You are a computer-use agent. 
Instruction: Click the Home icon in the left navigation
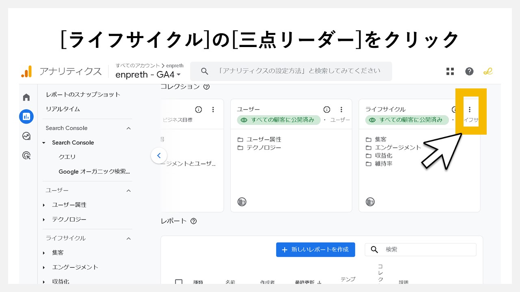pos(26,97)
